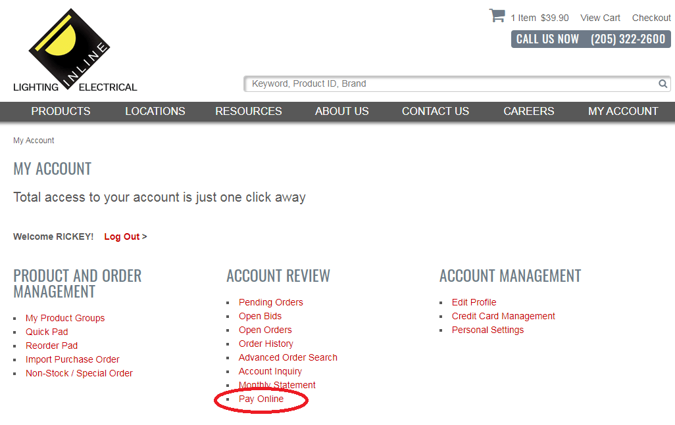Click the search magnifier icon
Viewport: 675px width, 425px height.
click(663, 84)
